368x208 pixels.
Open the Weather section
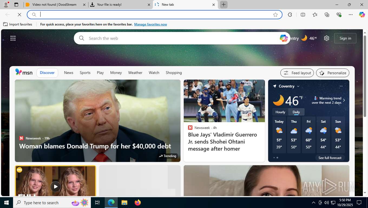[x=135, y=73]
